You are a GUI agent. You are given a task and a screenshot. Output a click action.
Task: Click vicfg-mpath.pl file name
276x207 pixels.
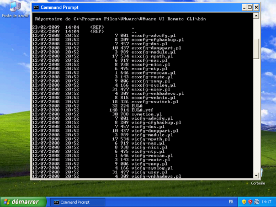151,139
